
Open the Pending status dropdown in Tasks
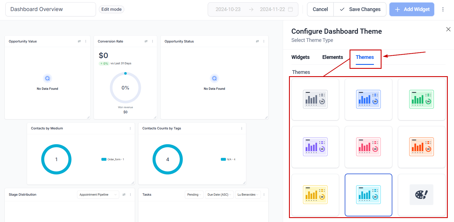(194, 195)
